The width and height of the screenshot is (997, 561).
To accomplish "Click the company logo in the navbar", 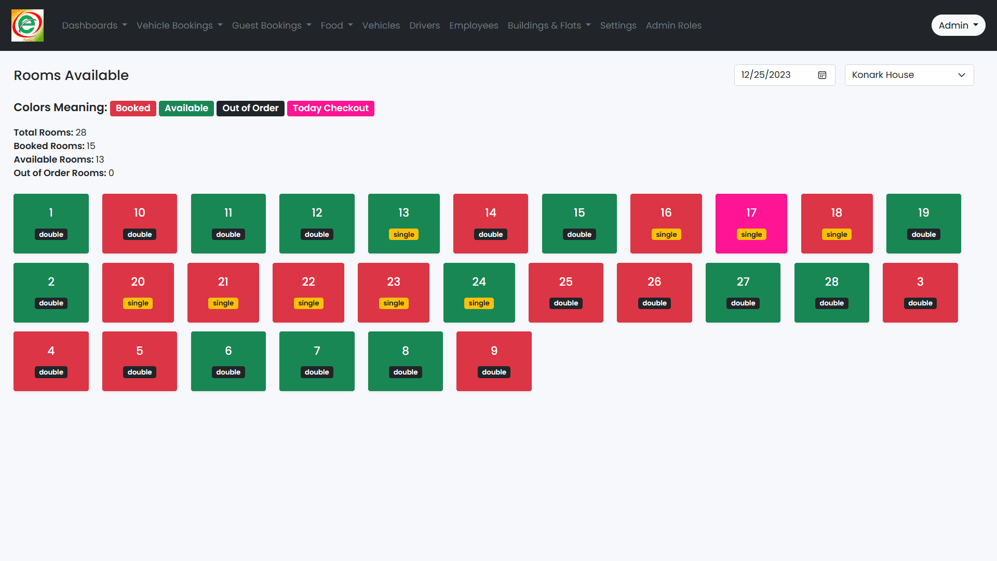I will tap(27, 25).
